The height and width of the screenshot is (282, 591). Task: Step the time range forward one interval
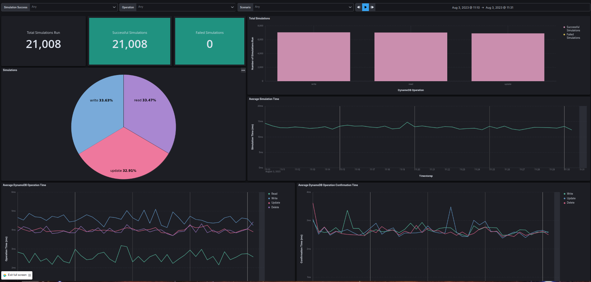(x=372, y=7)
